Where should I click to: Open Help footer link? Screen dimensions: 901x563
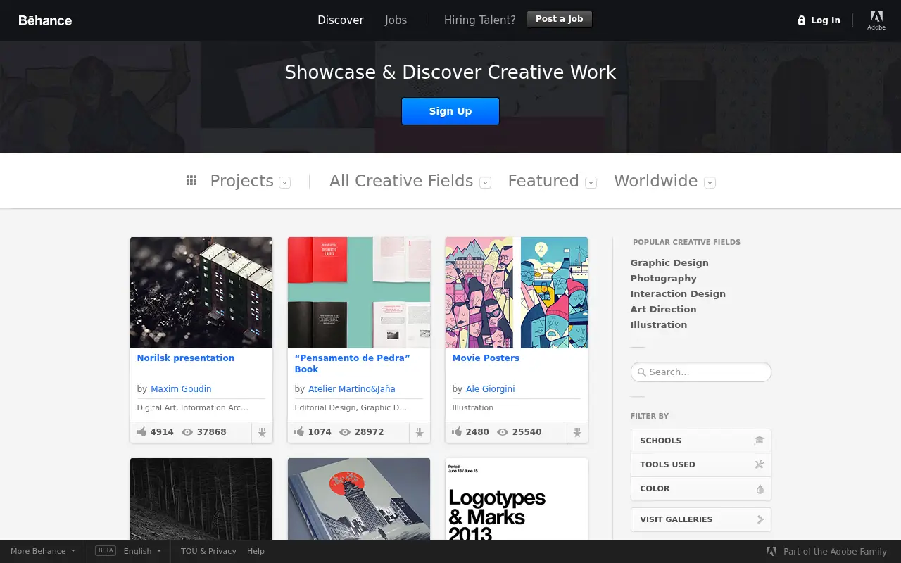coord(256,551)
